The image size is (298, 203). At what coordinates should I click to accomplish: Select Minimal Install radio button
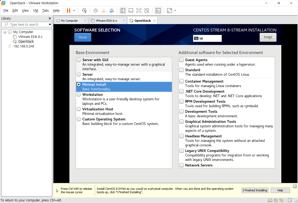pyautogui.click(x=79, y=84)
